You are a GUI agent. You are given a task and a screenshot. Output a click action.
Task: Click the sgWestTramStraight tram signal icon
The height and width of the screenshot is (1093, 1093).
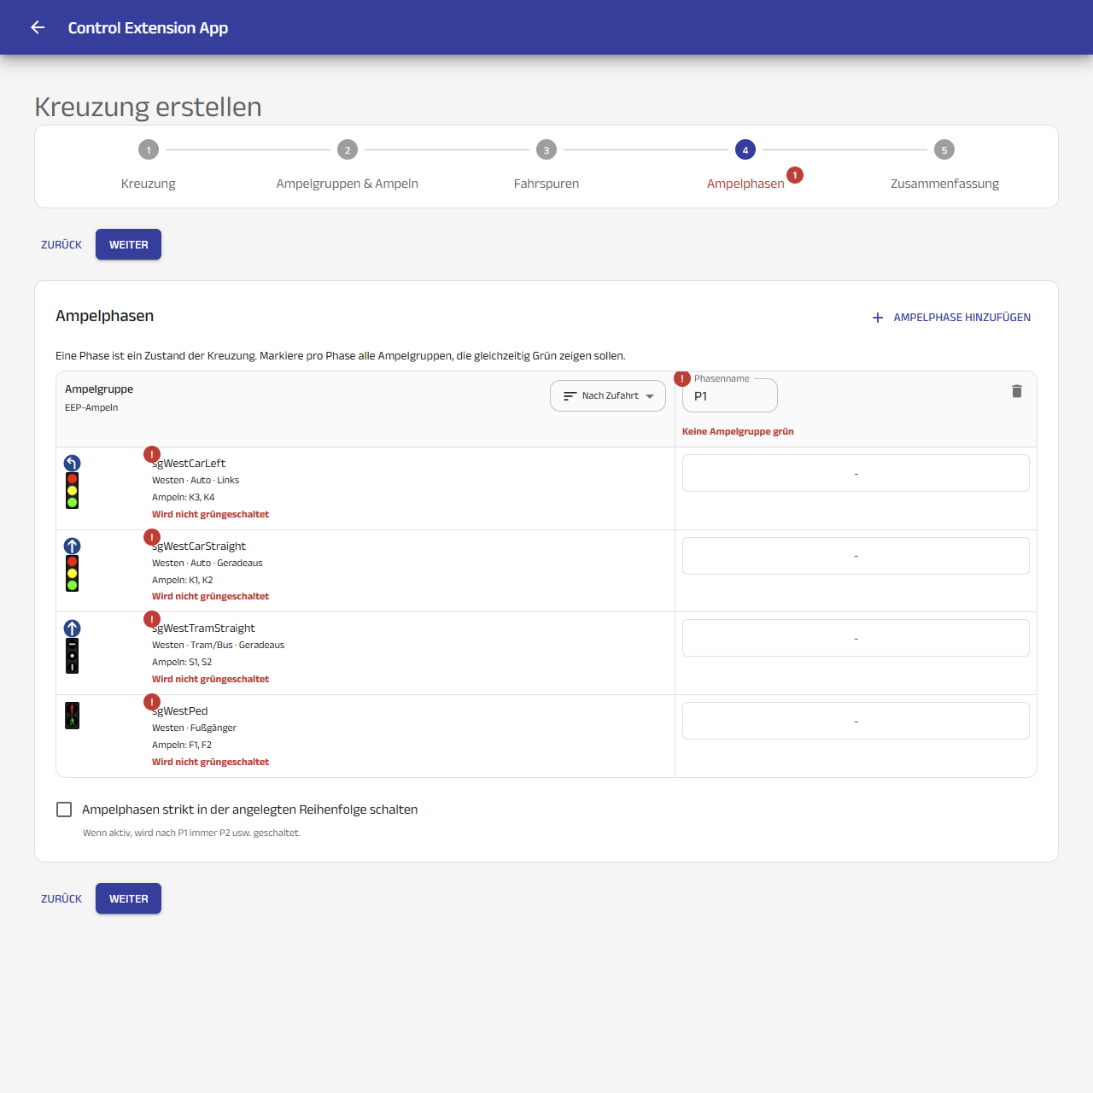click(73, 647)
